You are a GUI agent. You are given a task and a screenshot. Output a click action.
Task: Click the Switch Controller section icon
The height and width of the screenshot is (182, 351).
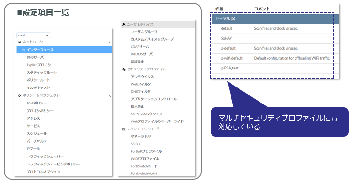(124, 129)
